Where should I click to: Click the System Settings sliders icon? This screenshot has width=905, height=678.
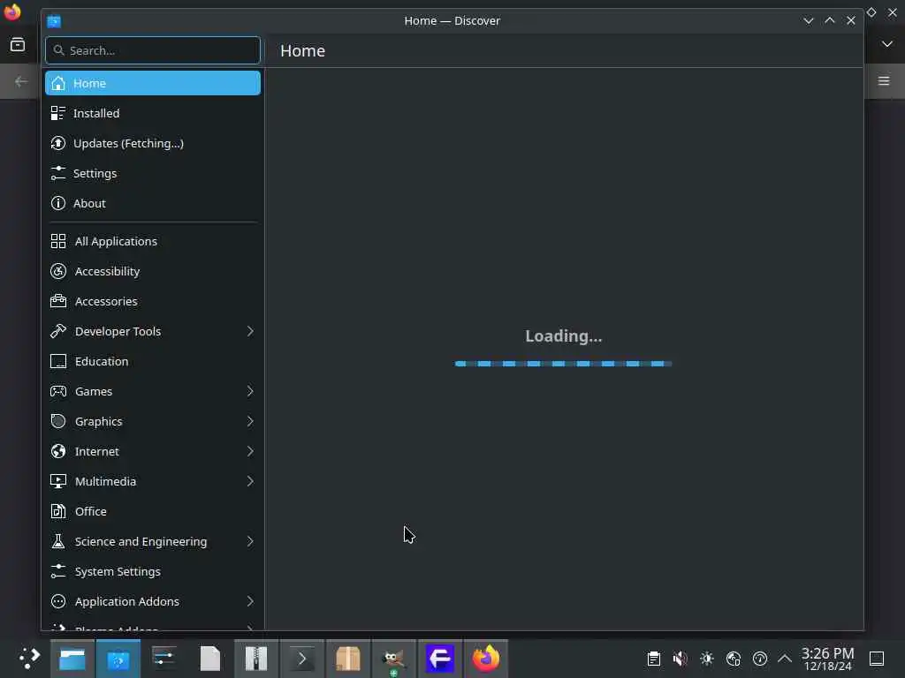(58, 571)
